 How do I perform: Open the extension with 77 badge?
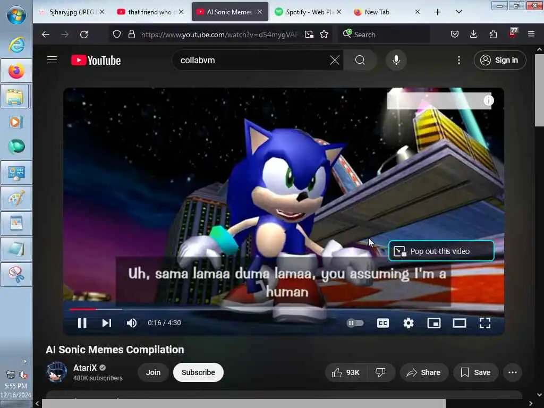pos(513,33)
